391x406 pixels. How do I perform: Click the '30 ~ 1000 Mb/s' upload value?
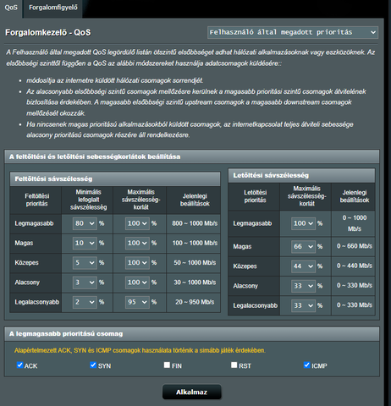tap(195, 283)
